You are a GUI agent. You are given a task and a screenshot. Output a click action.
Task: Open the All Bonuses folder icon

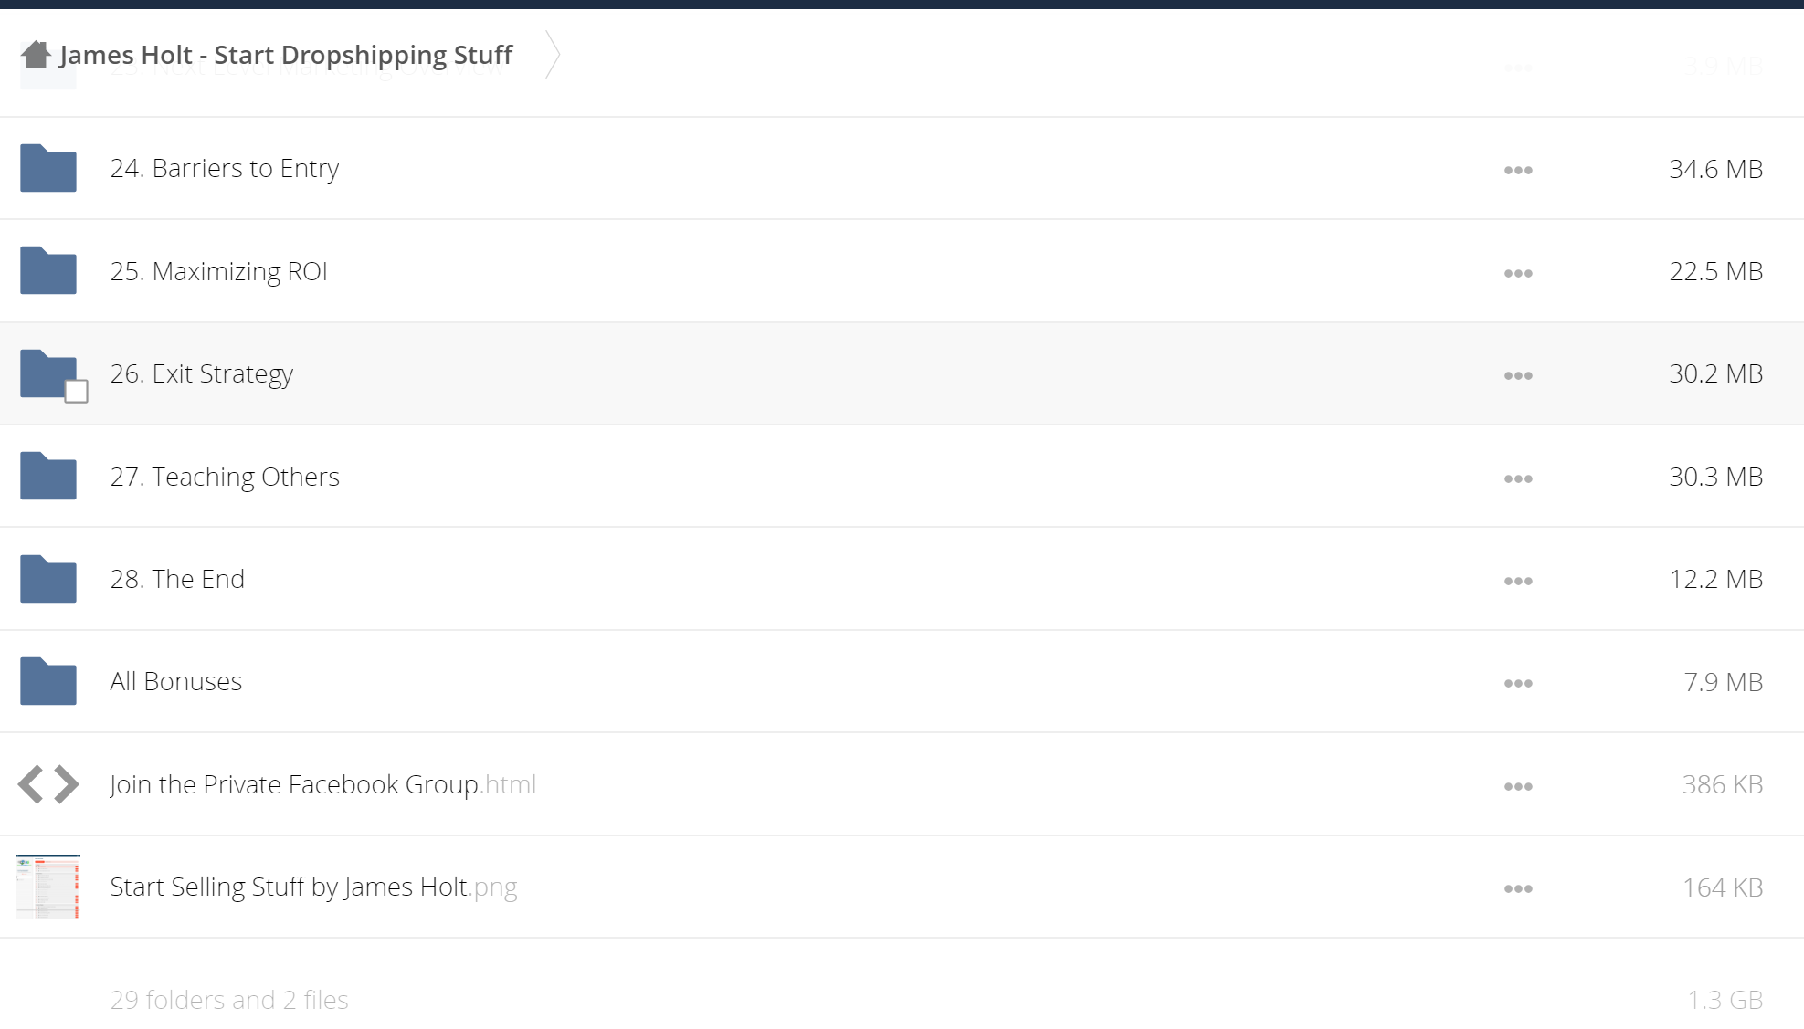(x=48, y=681)
